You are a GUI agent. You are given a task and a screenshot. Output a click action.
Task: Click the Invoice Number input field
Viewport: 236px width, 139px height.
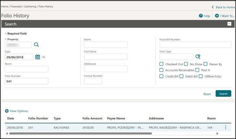point(93,81)
